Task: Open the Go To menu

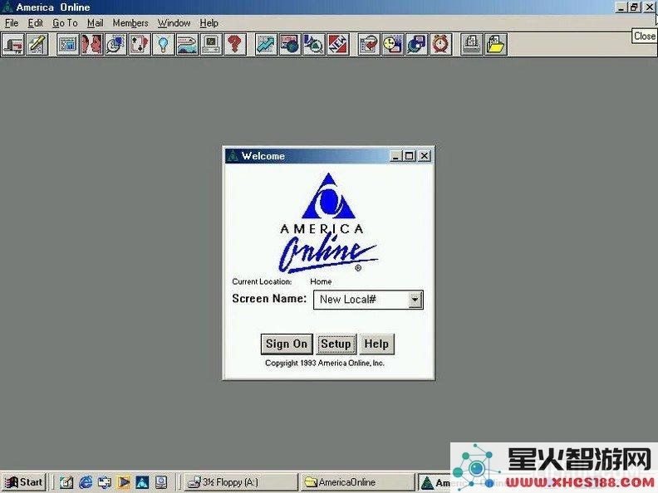Action: [65, 23]
